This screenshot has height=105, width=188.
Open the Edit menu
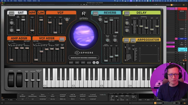[11, 1]
